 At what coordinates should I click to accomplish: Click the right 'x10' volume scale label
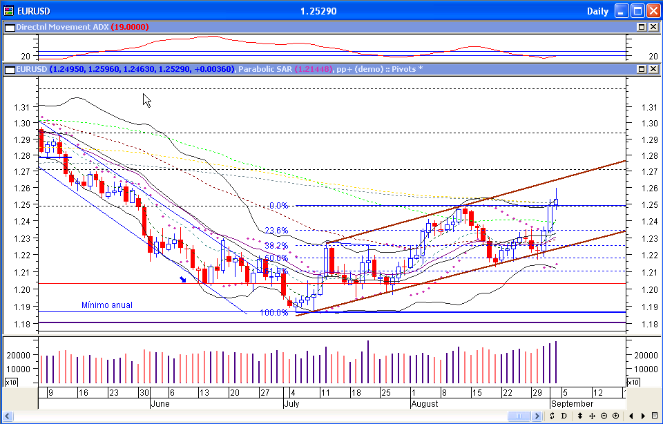pos(633,383)
